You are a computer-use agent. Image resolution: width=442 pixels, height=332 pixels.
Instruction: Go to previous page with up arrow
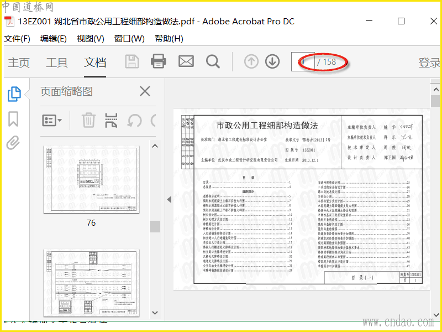[x=251, y=61]
